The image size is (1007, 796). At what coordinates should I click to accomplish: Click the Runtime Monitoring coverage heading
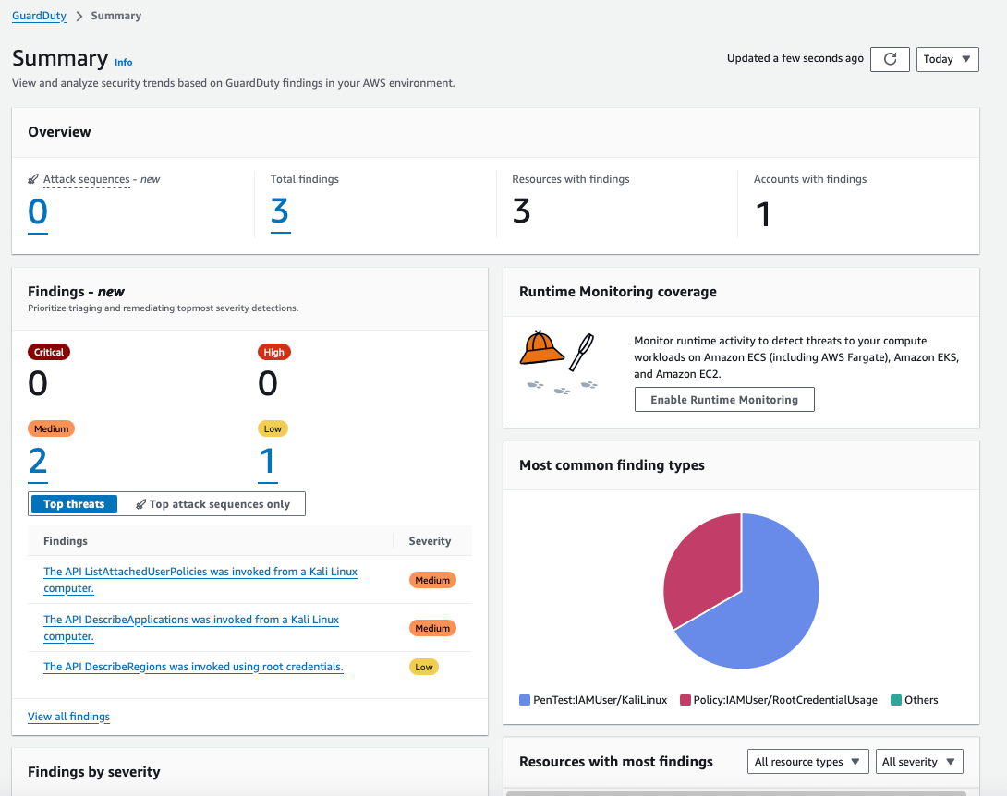click(x=618, y=292)
